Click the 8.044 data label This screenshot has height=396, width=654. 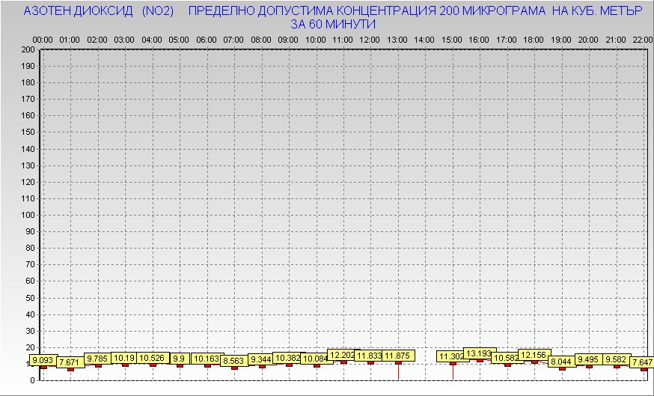click(x=561, y=362)
